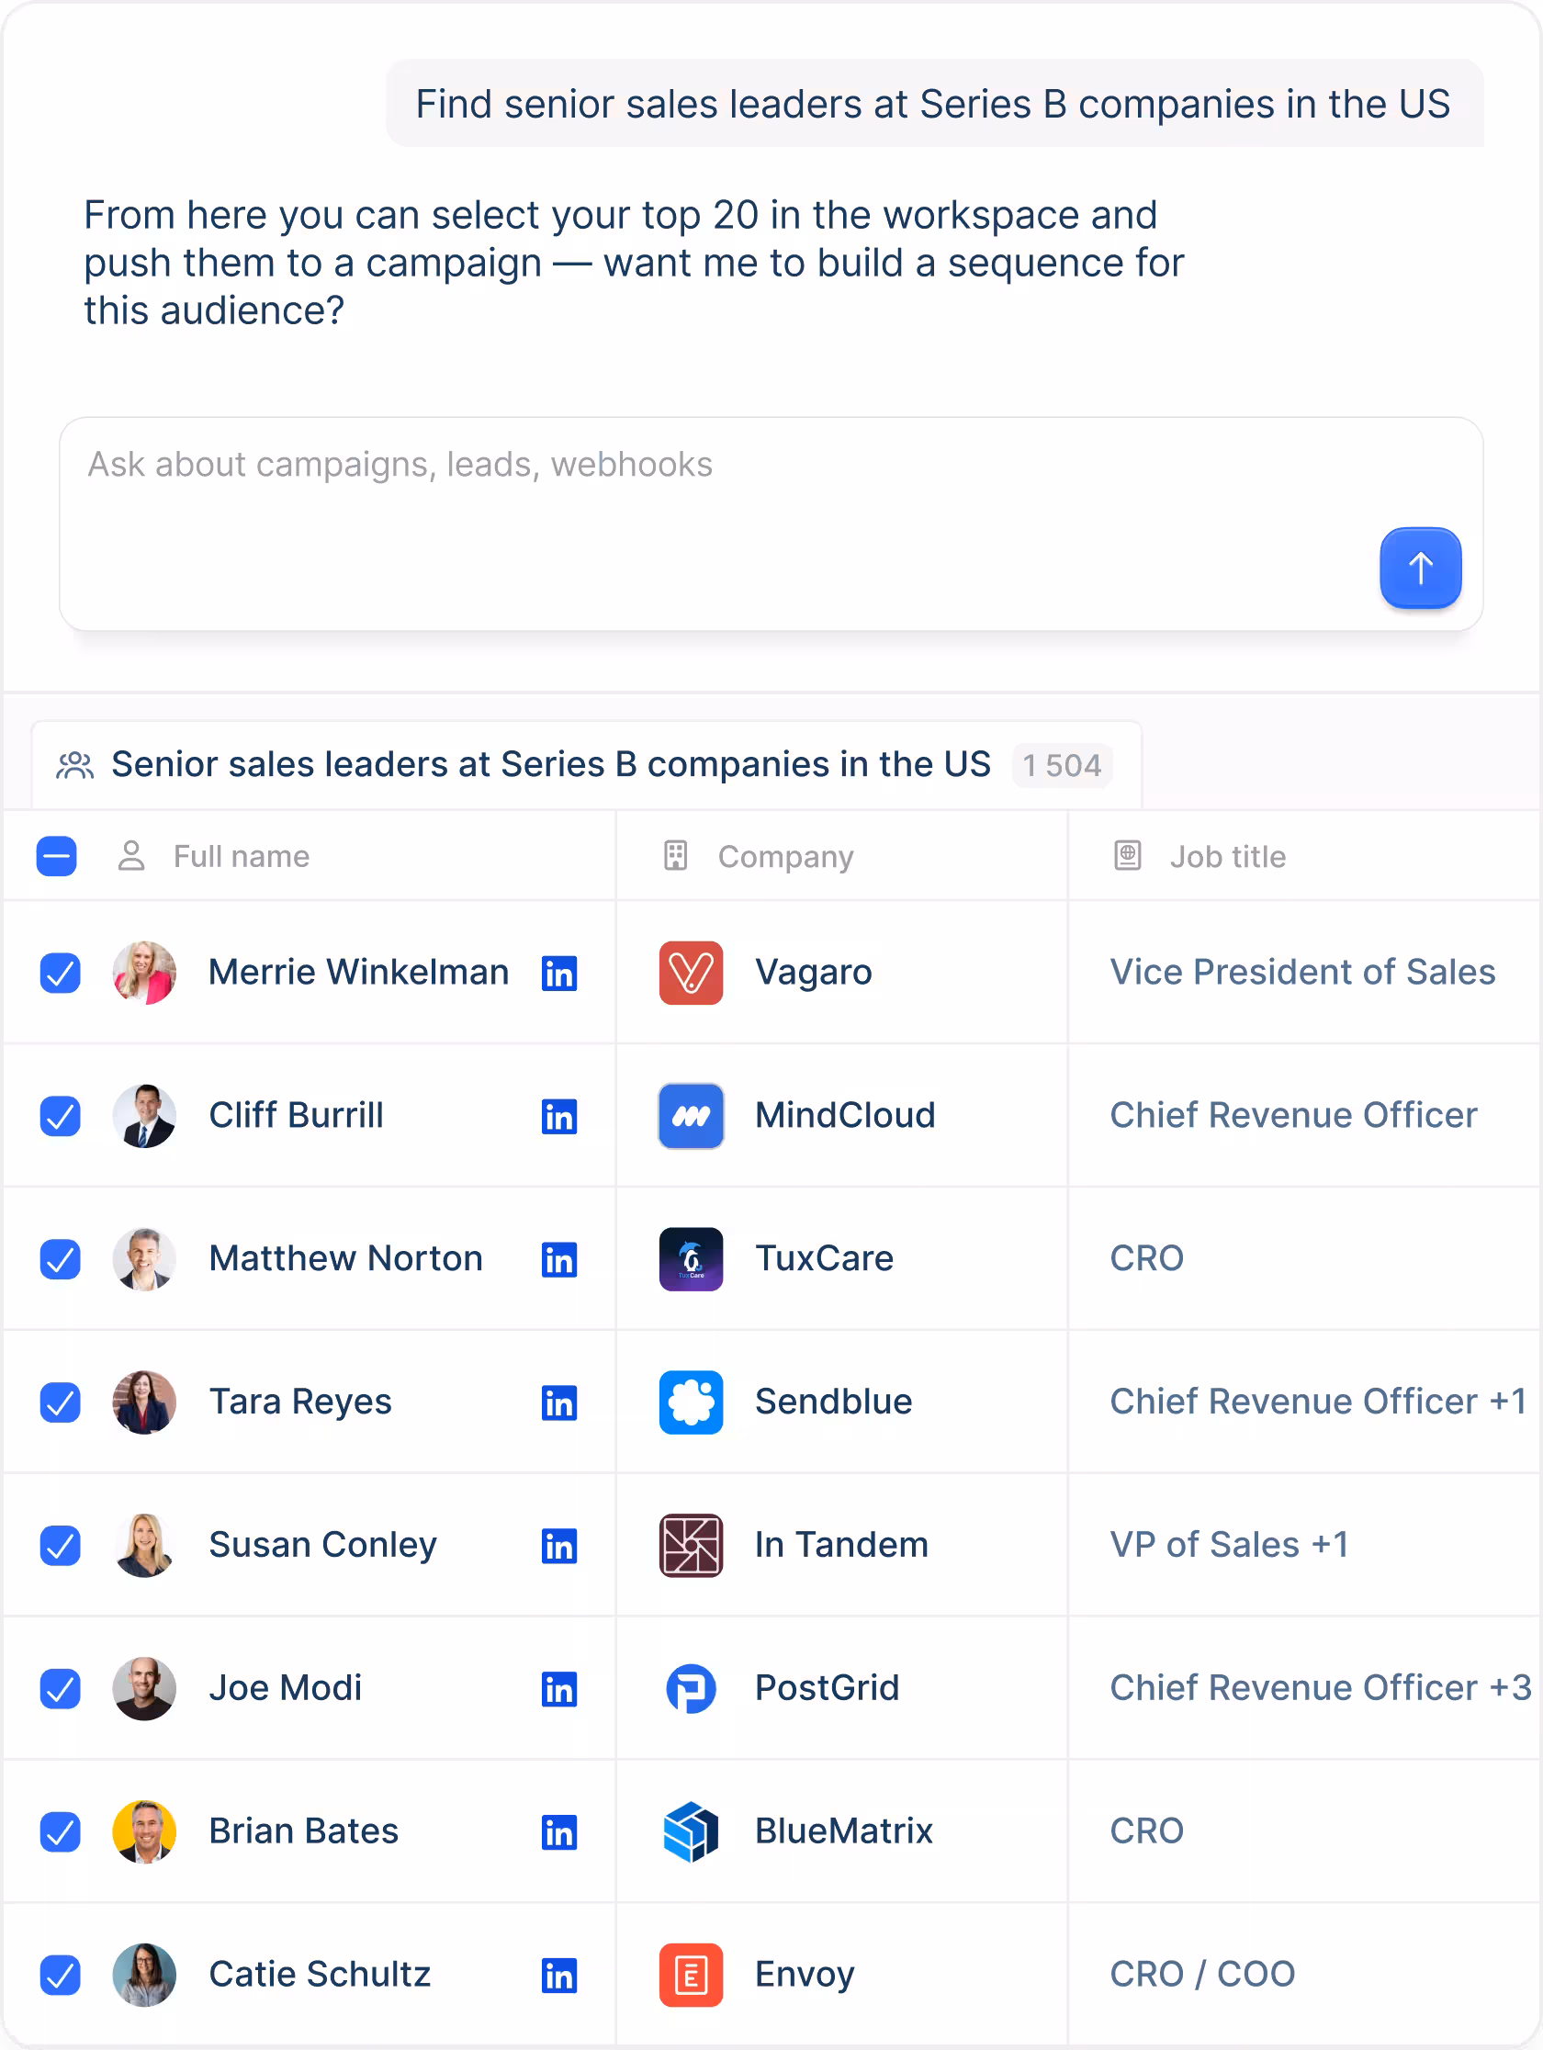Viewport: 1543px width, 2050px height.
Task: Send message with the blue arrow button
Action: coord(1420,568)
